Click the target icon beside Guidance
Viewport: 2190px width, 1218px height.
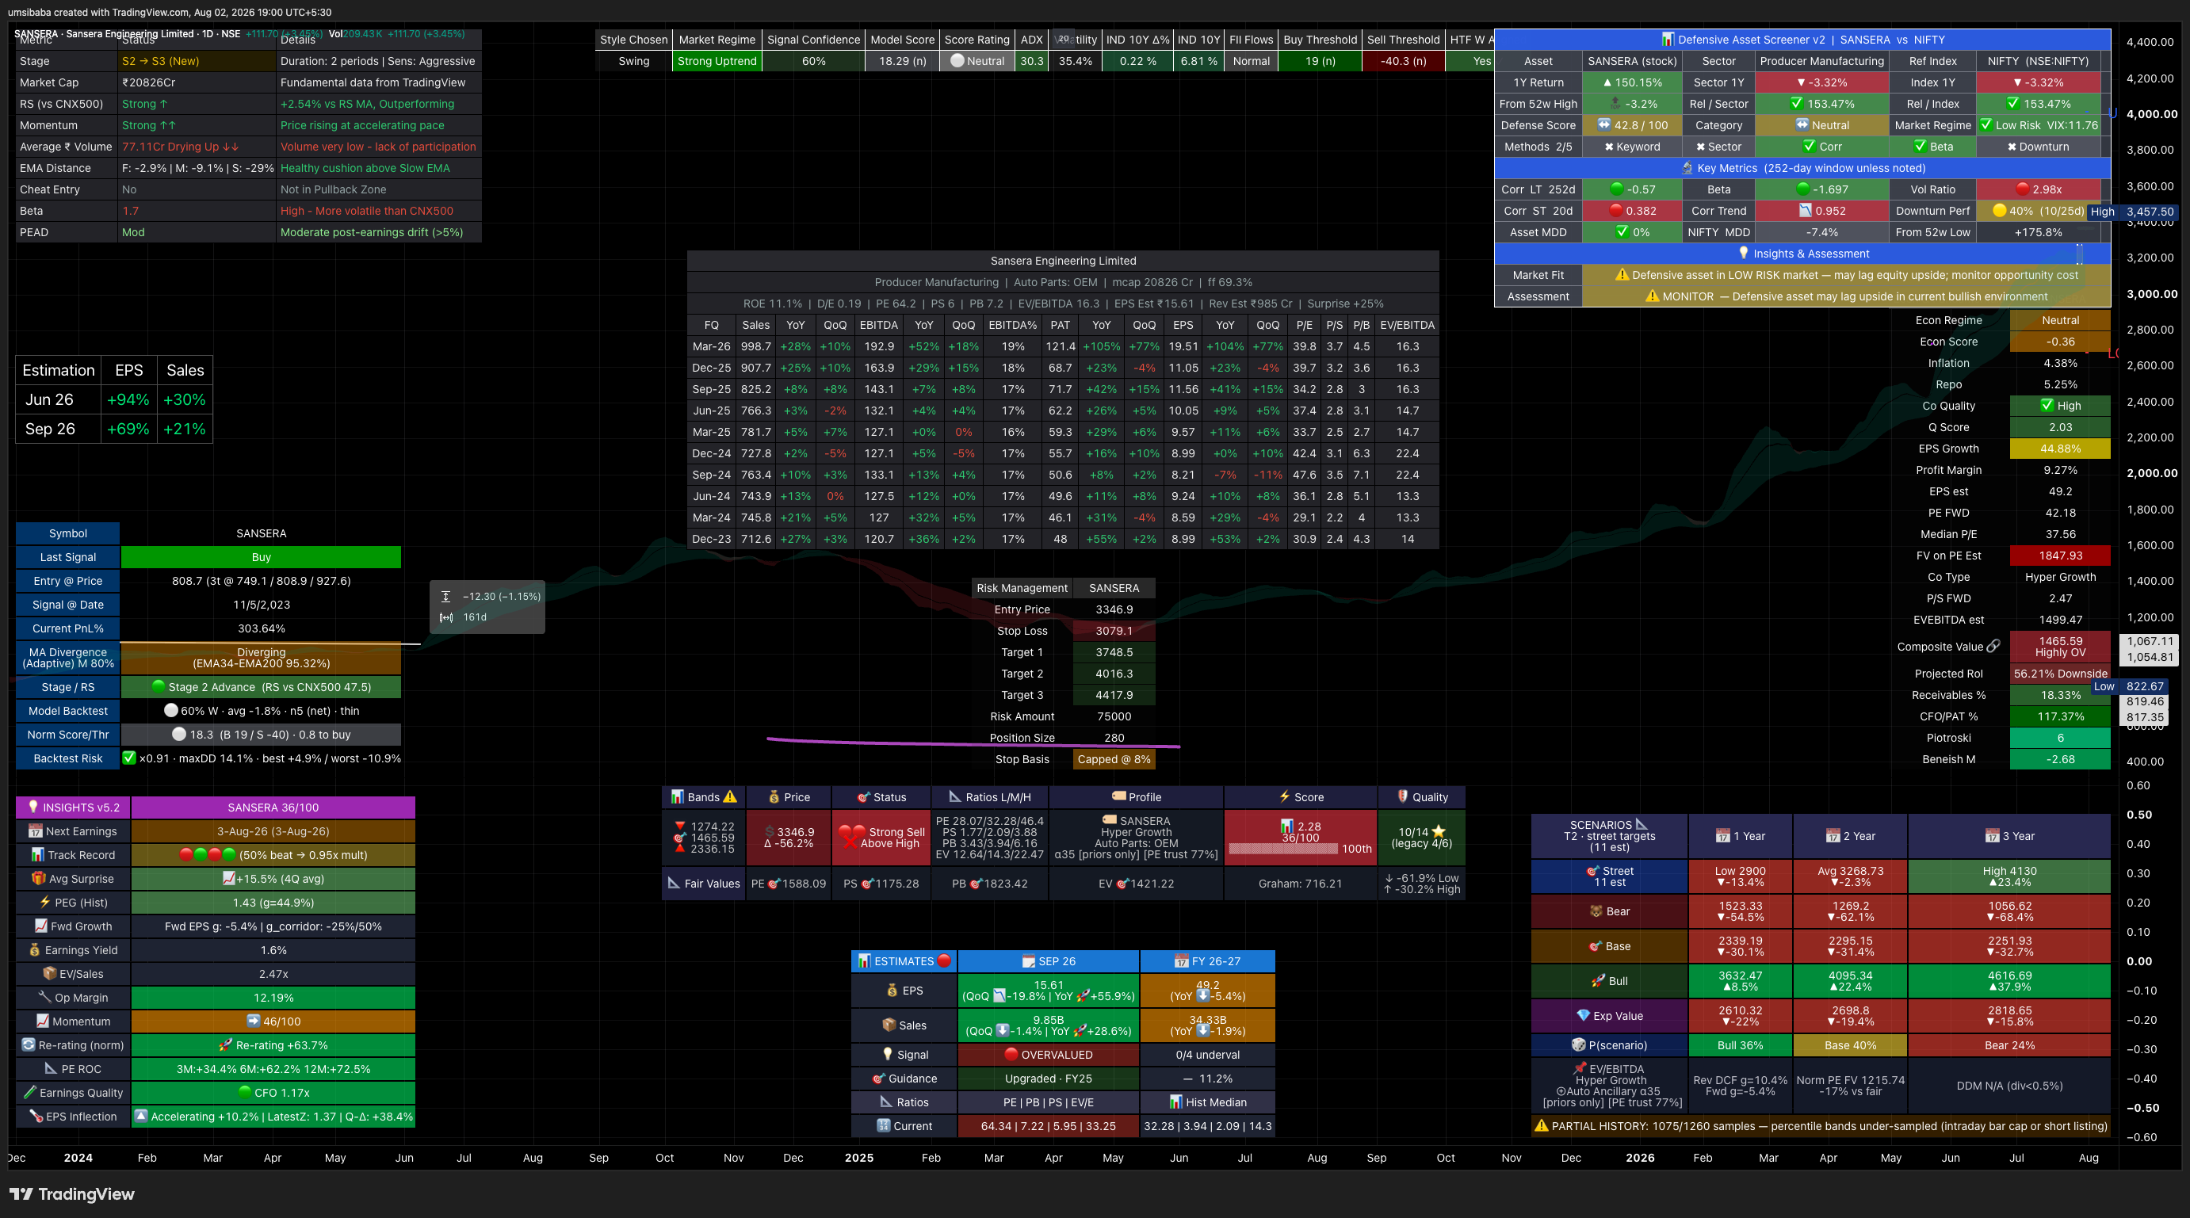pyautogui.click(x=879, y=1078)
